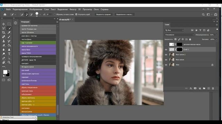
Task: Select the Rectangular Marquee tool
Action: 9,24
